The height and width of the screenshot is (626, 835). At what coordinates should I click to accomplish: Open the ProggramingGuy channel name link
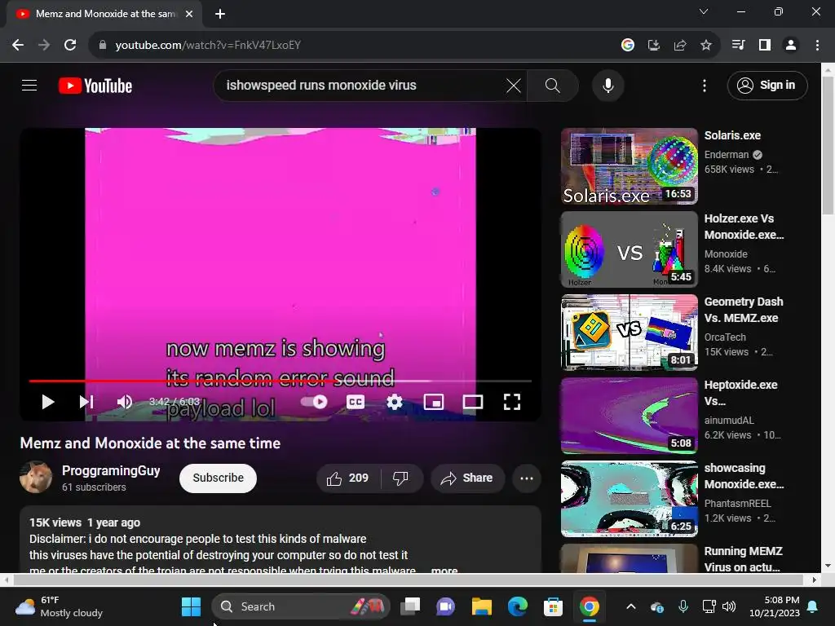click(x=111, y=470)
